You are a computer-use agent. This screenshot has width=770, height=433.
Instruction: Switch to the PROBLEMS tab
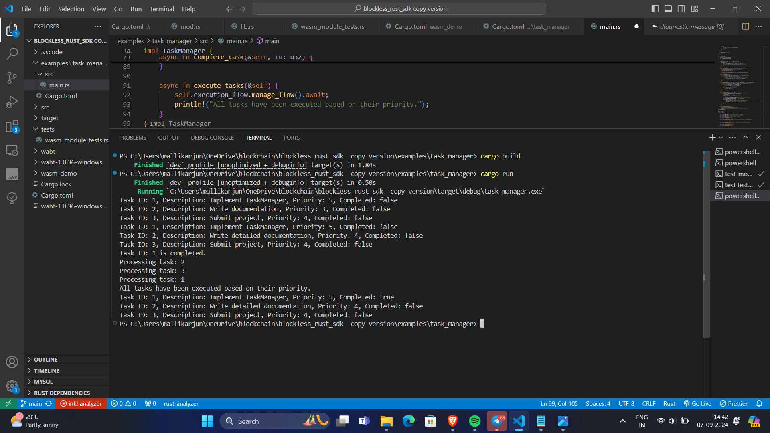point(133,138)
